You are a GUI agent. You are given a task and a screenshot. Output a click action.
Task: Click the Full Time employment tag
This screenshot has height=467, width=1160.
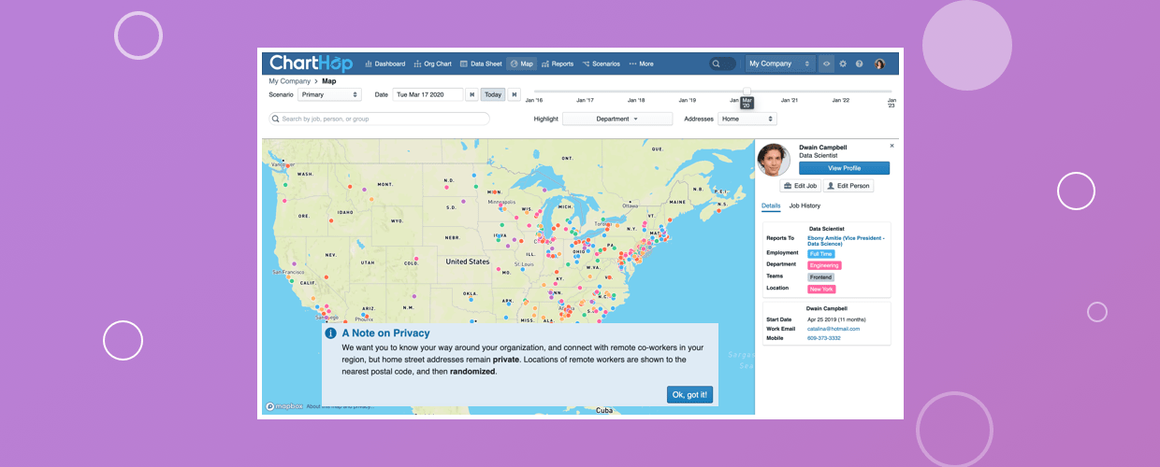tap(820, 253)
